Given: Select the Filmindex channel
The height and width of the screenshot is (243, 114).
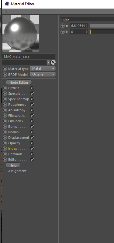Looking at the screenshot, I should click(x=16, y=121).
